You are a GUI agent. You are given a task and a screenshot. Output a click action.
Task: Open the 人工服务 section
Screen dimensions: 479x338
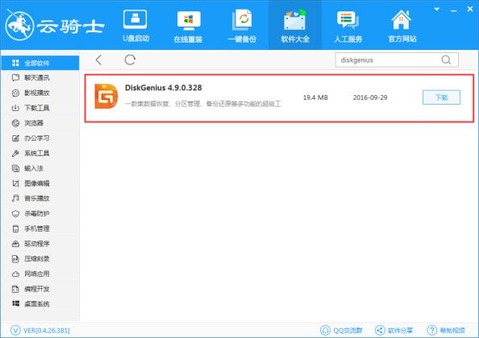click(x=348, y=26)
